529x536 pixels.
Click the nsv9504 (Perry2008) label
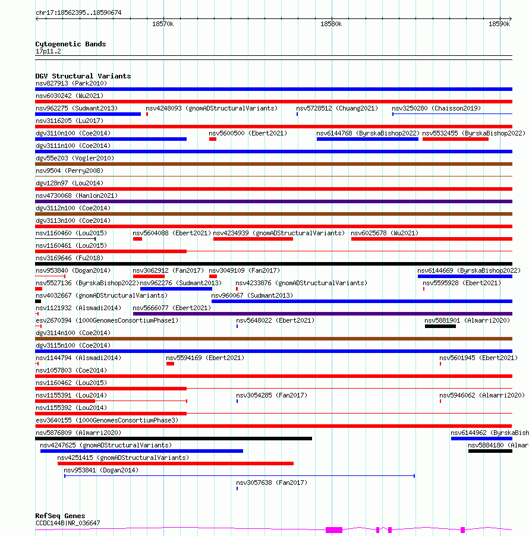(x=70, y=171)
